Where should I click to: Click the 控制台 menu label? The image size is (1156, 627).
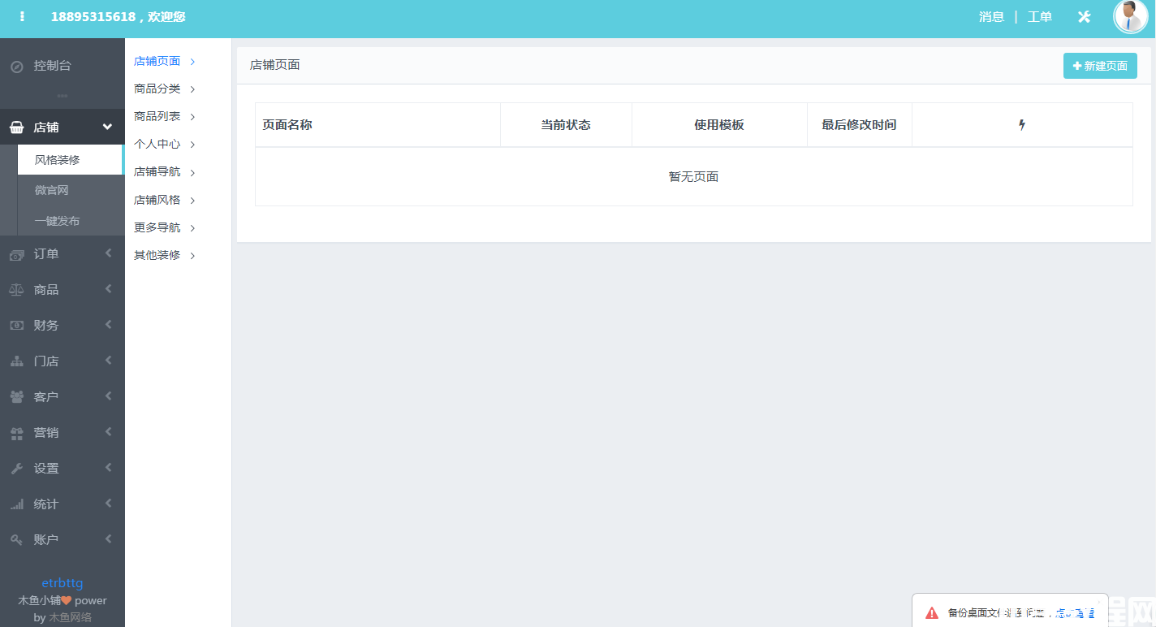pos(53,66)
